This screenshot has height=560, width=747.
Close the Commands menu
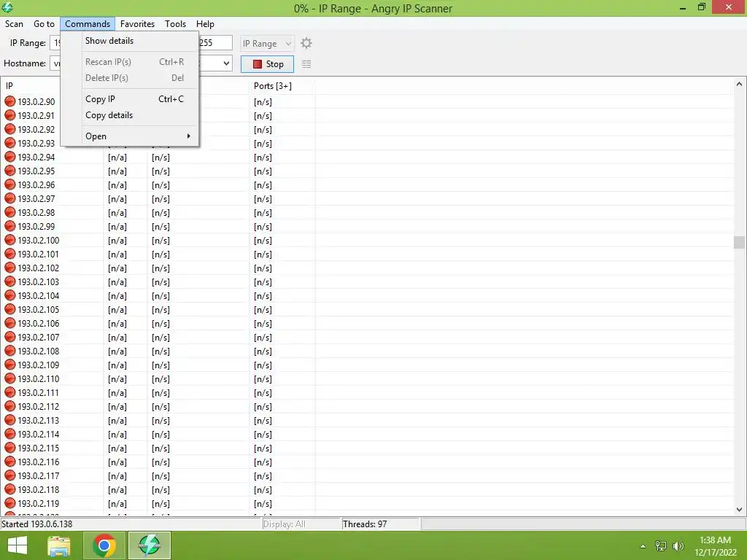[88, 24]
